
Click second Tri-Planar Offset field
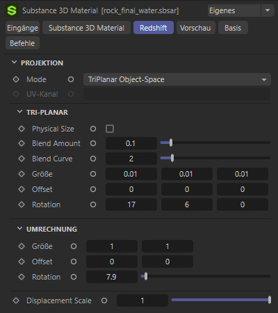click(x=187, y=189)
